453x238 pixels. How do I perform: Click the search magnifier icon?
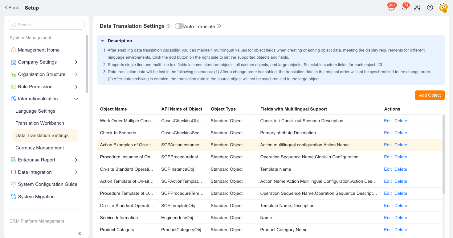14,25
